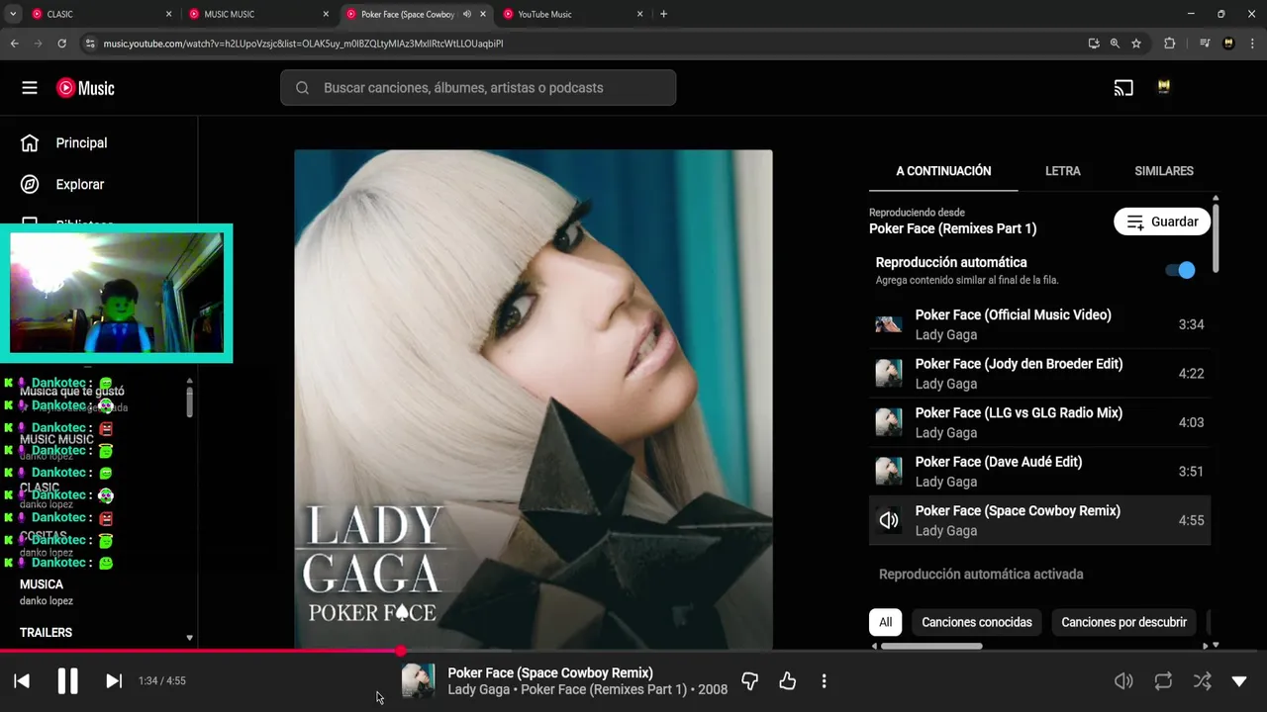Click the Guardar button
The height and width of the screenshot is (712, 1267).
[1162, 222]
